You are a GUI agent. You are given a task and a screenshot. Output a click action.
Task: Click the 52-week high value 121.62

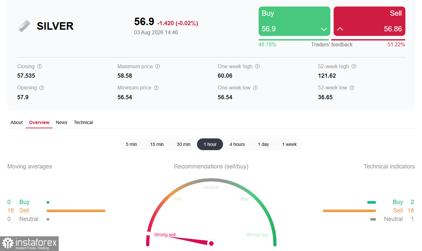click(x=327, y=76)
